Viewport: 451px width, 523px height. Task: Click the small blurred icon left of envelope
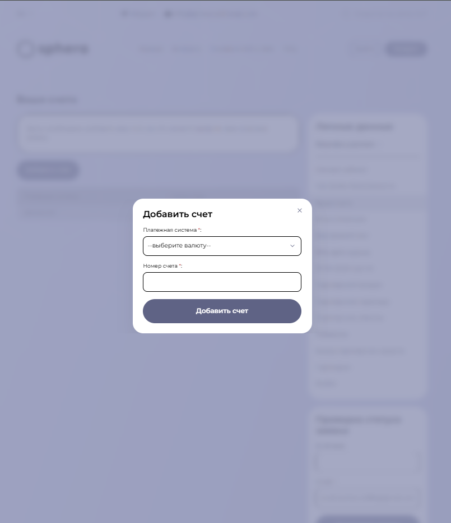point(124,14)
